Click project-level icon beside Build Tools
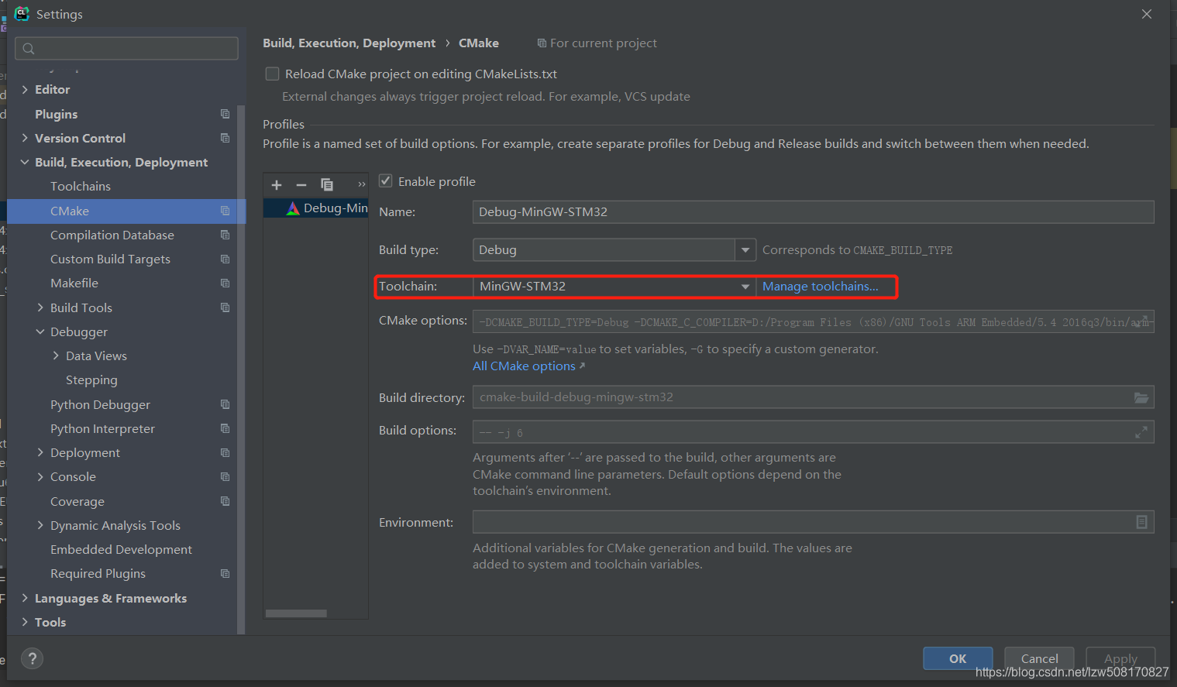 pyautogui.click(x=225, y=307)
